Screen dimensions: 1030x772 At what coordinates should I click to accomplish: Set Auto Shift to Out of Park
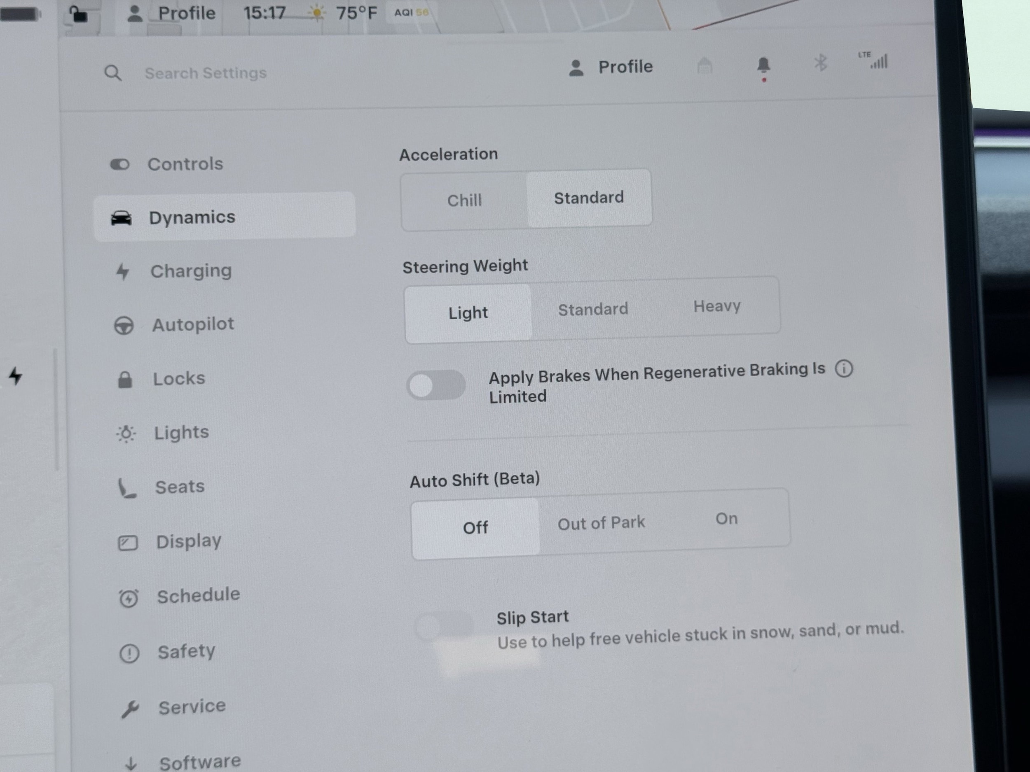pyautogui.click(x=601, y=523)
